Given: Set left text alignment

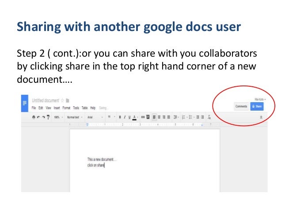Looking at the screenshot, I should (x=154, y=117).
